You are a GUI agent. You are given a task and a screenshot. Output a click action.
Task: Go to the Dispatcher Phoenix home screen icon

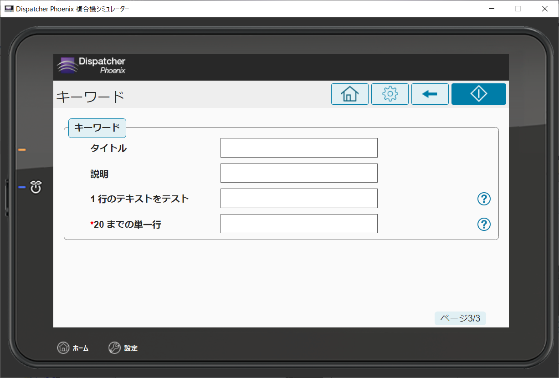[x=350, y=94]
